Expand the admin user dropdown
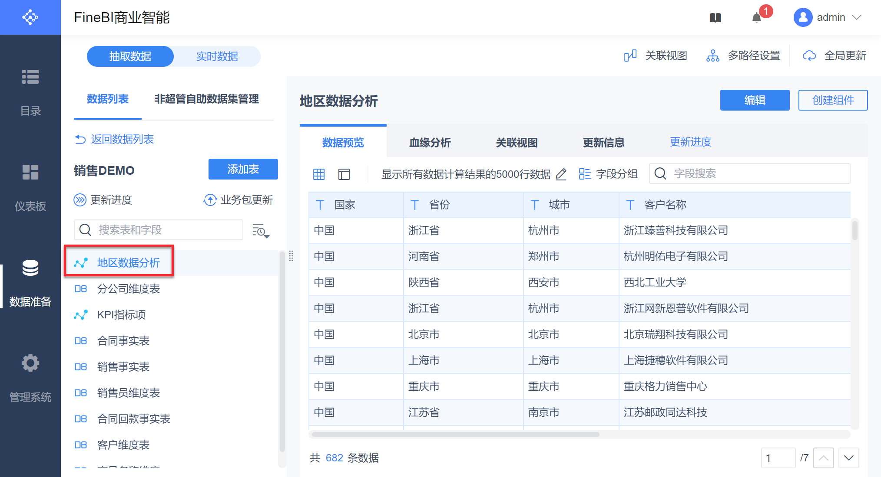 (857, 17)
